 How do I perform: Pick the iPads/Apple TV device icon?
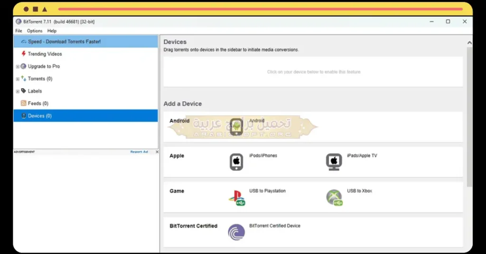tap(334, 162)
